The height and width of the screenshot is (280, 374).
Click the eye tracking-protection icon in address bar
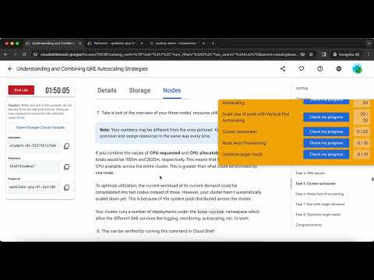(x=303, y=54)
